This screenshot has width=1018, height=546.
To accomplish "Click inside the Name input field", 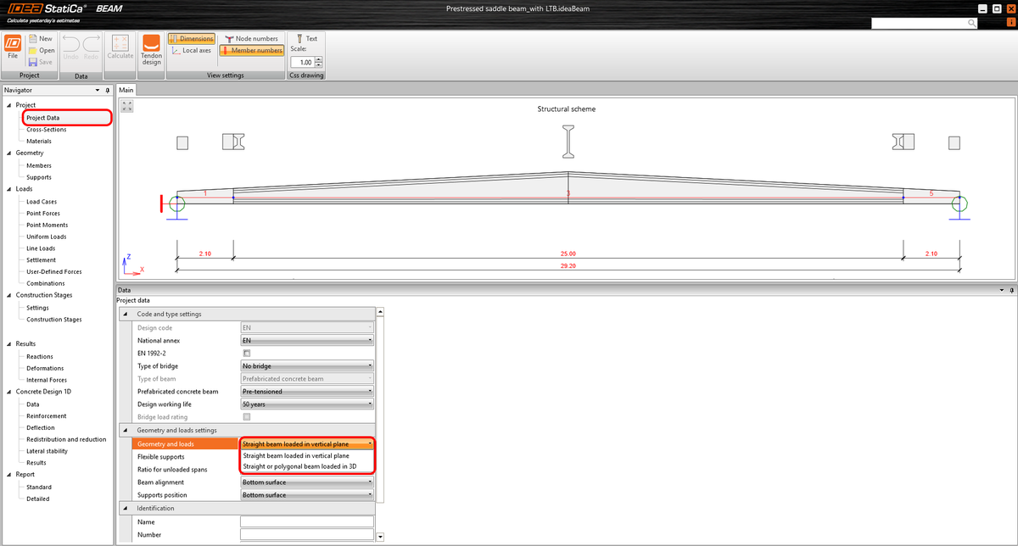I will pos(306,523).
